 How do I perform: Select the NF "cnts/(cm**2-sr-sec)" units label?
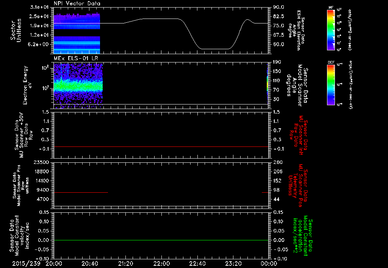pyautogui.click(x=350, y=30)
